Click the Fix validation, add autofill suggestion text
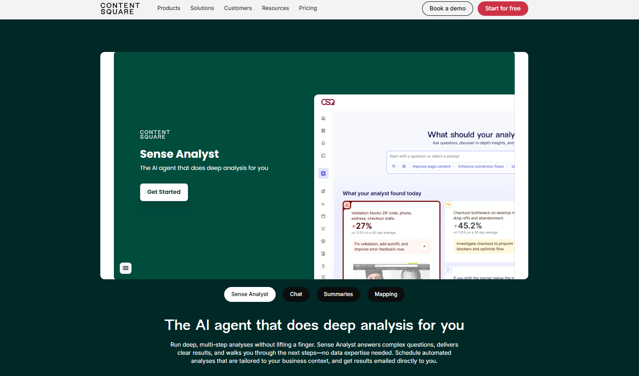 click(x=381, y=246)
